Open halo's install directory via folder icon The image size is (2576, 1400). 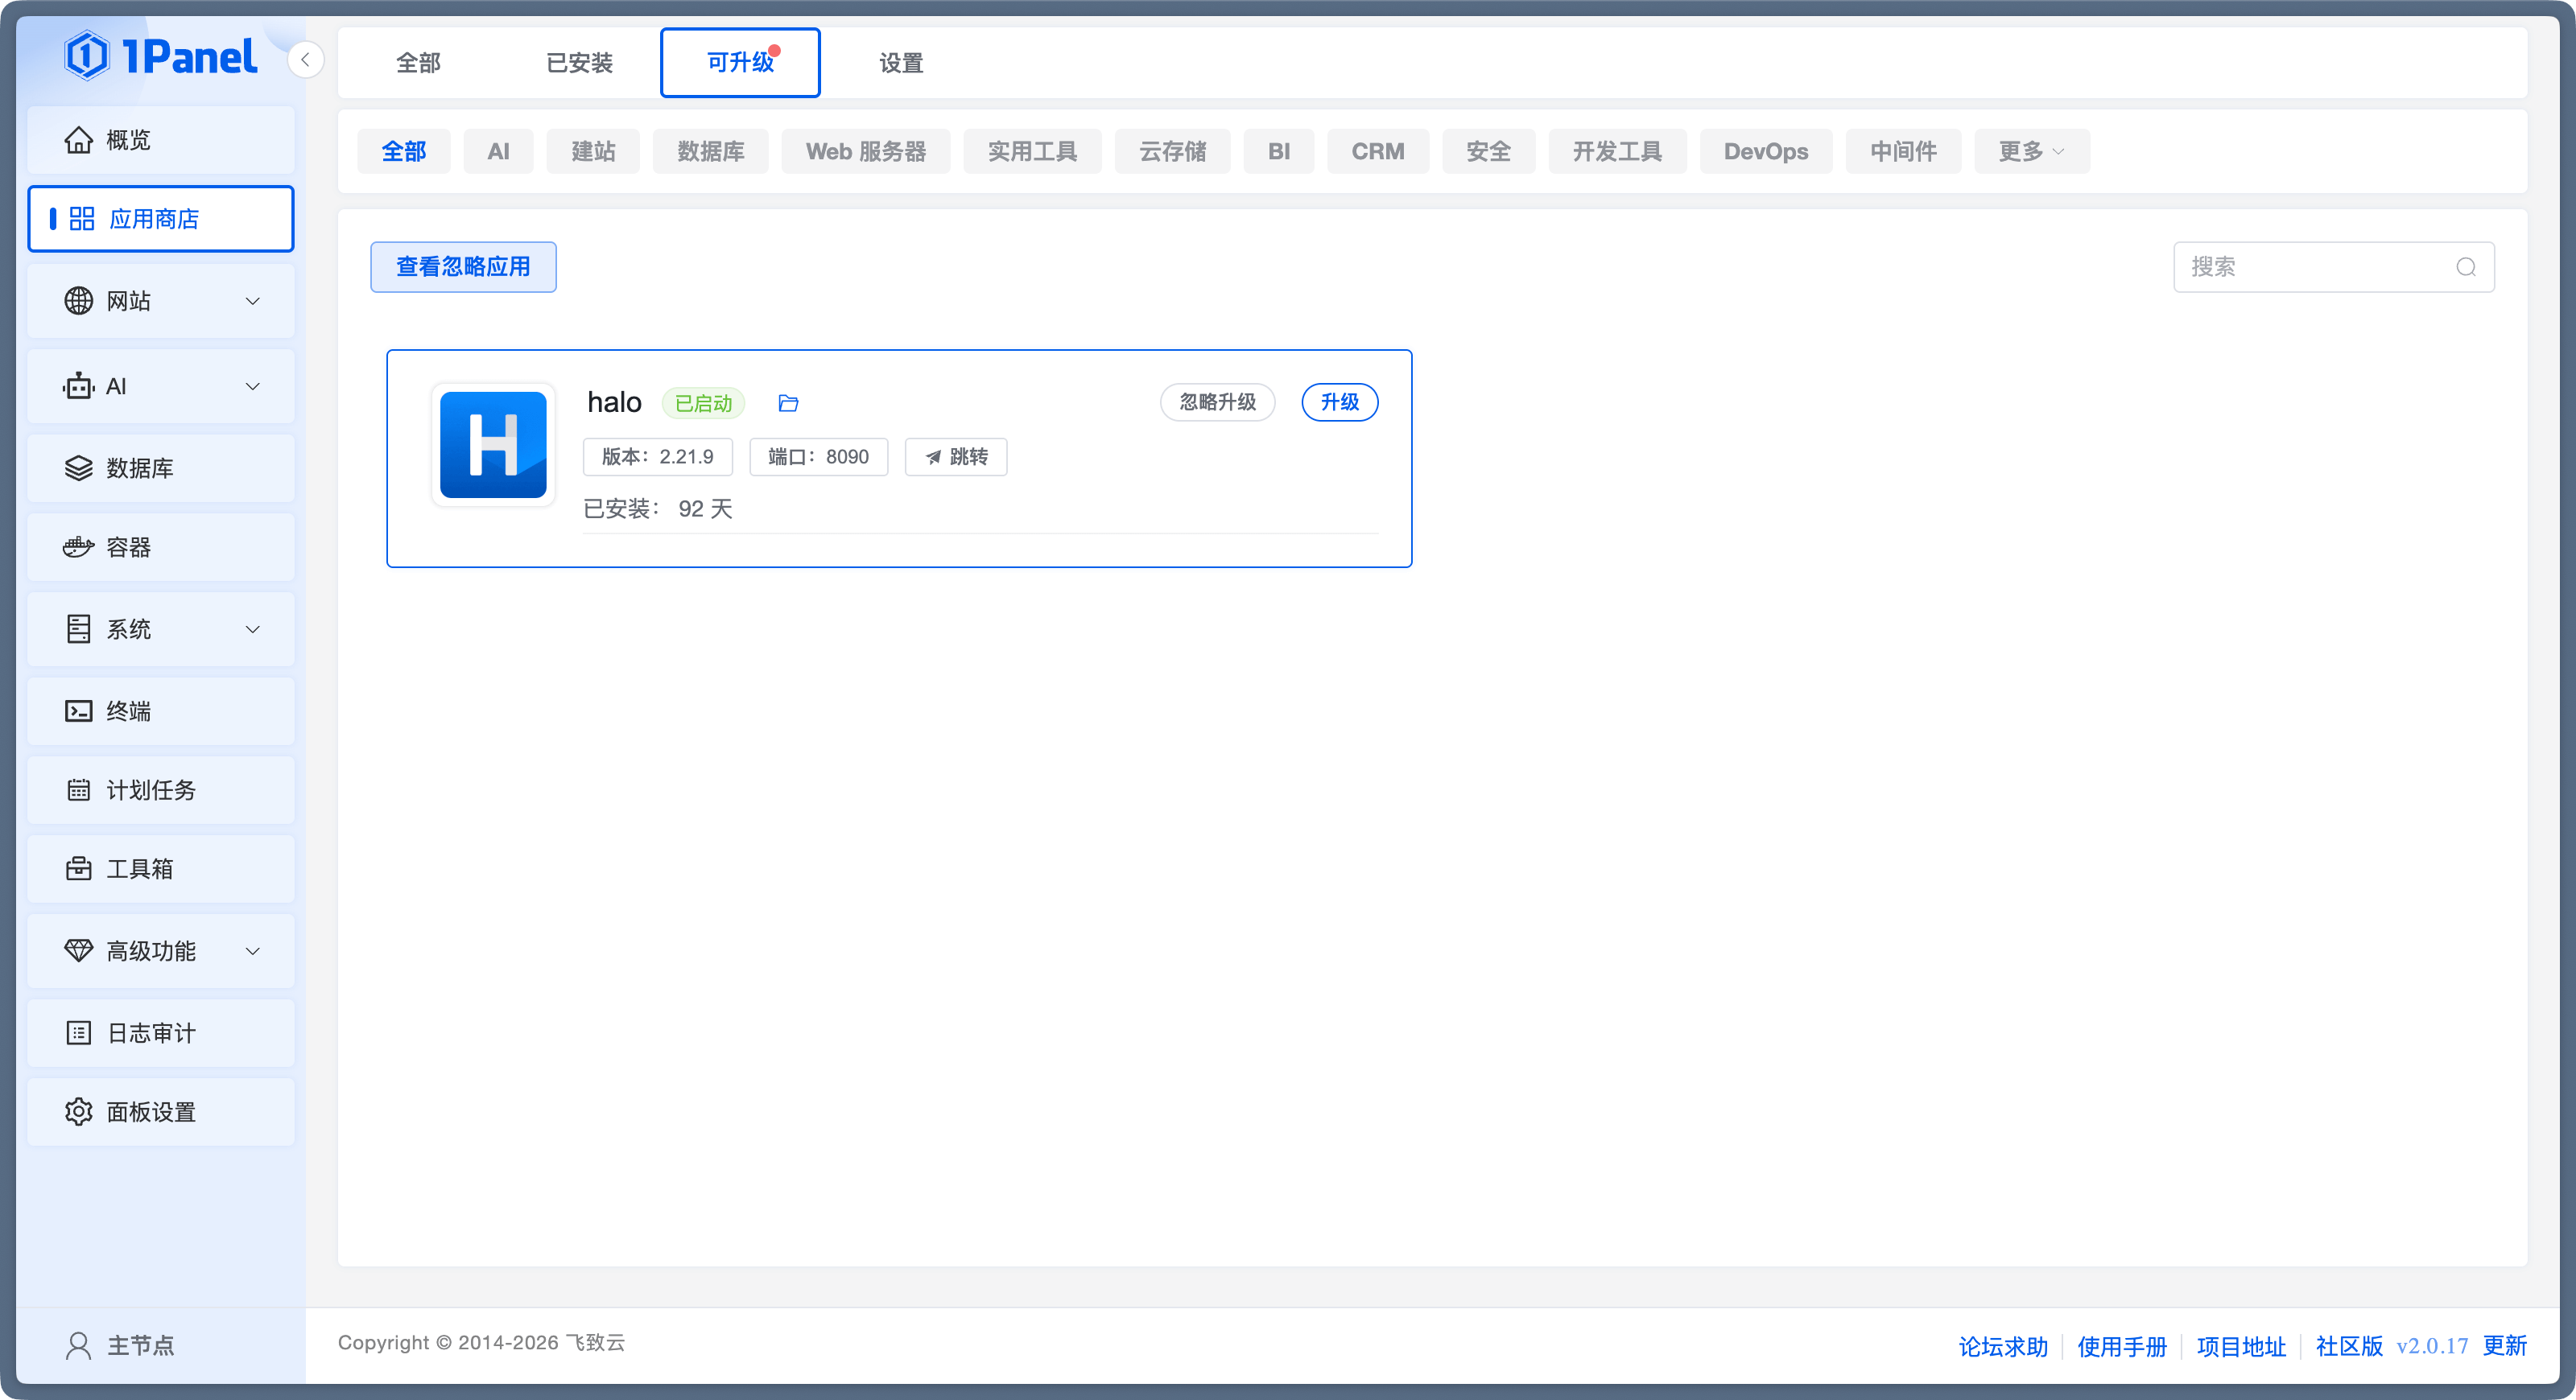tap(787, 403)
